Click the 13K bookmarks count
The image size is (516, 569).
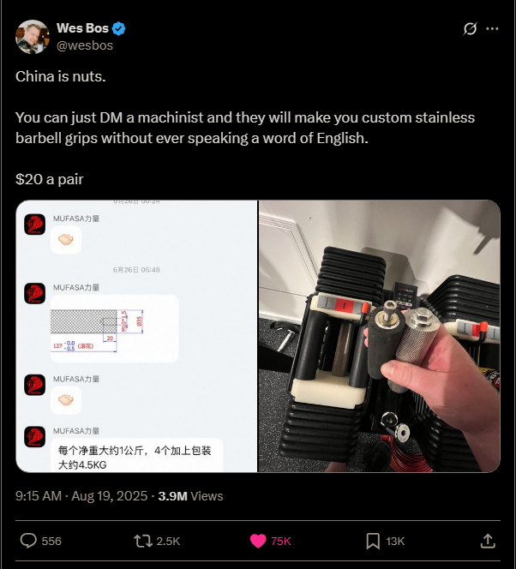point(395,541)
